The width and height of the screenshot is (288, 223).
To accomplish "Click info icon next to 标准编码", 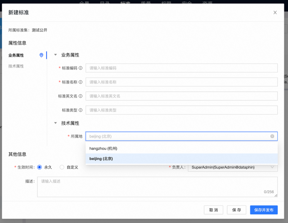I will pos(81,68).
